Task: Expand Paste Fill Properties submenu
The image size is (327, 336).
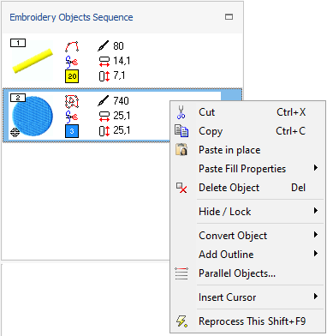Action: pos(247,169)
